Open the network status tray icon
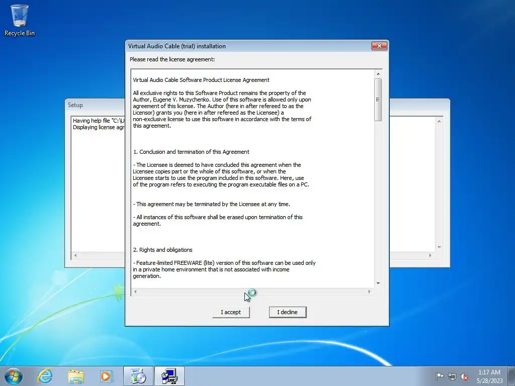 point(452,376)
